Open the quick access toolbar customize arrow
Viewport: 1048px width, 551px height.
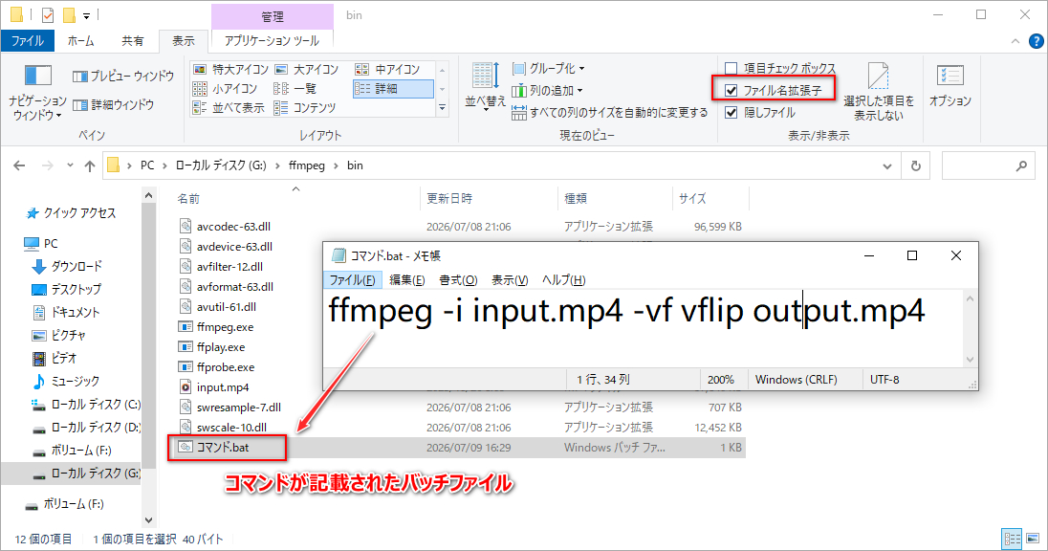[x=86, y=15]
